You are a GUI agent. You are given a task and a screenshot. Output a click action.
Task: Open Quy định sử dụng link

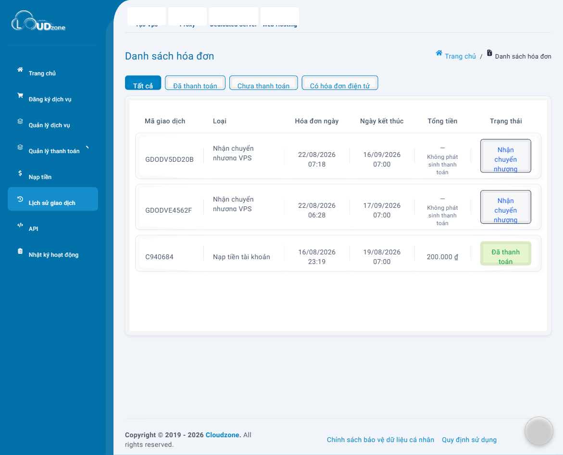469,440
